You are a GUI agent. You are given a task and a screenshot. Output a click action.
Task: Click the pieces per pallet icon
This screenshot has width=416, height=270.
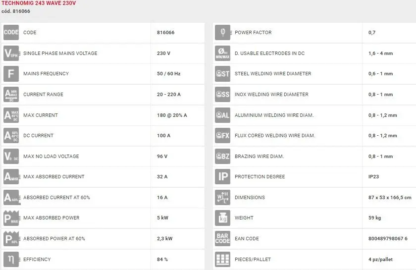click(x=222, y=259)
